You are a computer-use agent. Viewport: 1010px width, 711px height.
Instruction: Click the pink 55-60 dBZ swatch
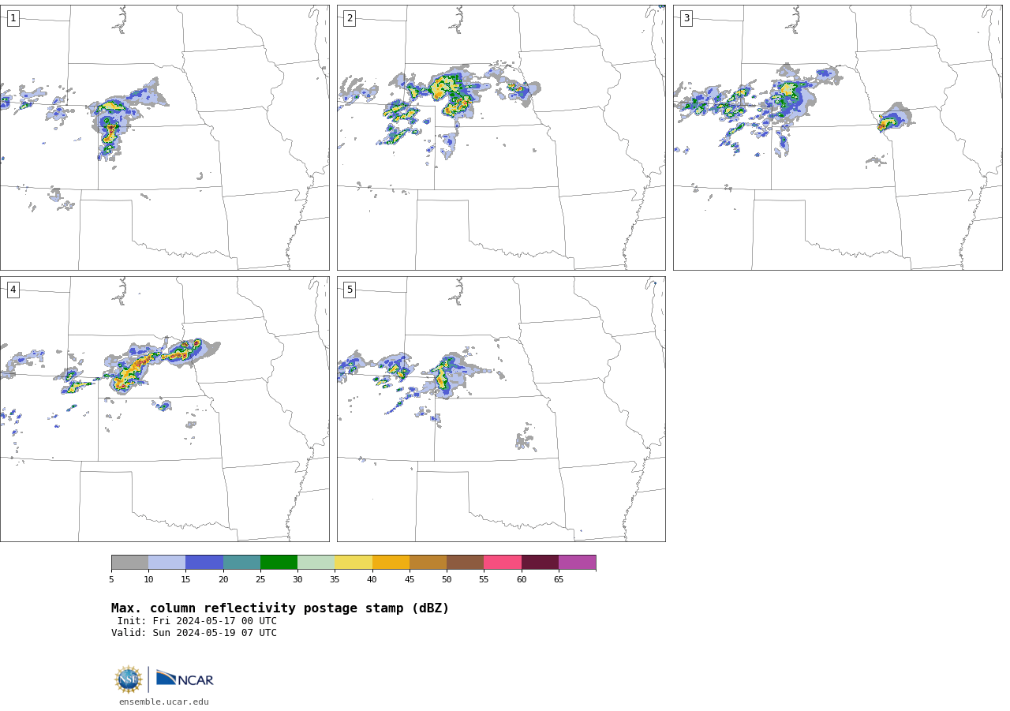coord(503,563)
